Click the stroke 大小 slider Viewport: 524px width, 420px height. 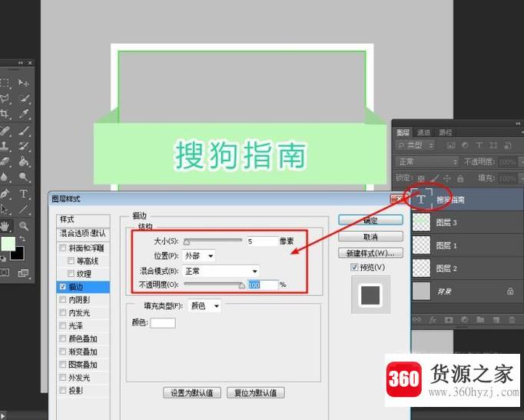pos(213,241)
